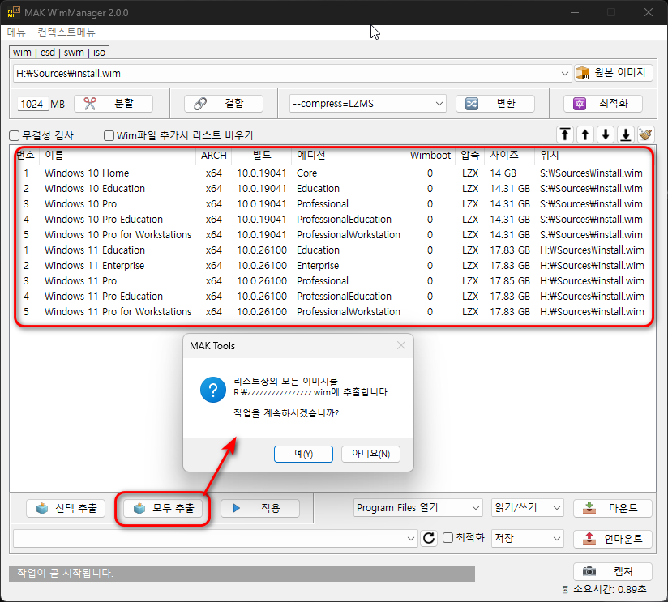Enable the 무결성 검사 integrity check checkbox

[15, 135]
